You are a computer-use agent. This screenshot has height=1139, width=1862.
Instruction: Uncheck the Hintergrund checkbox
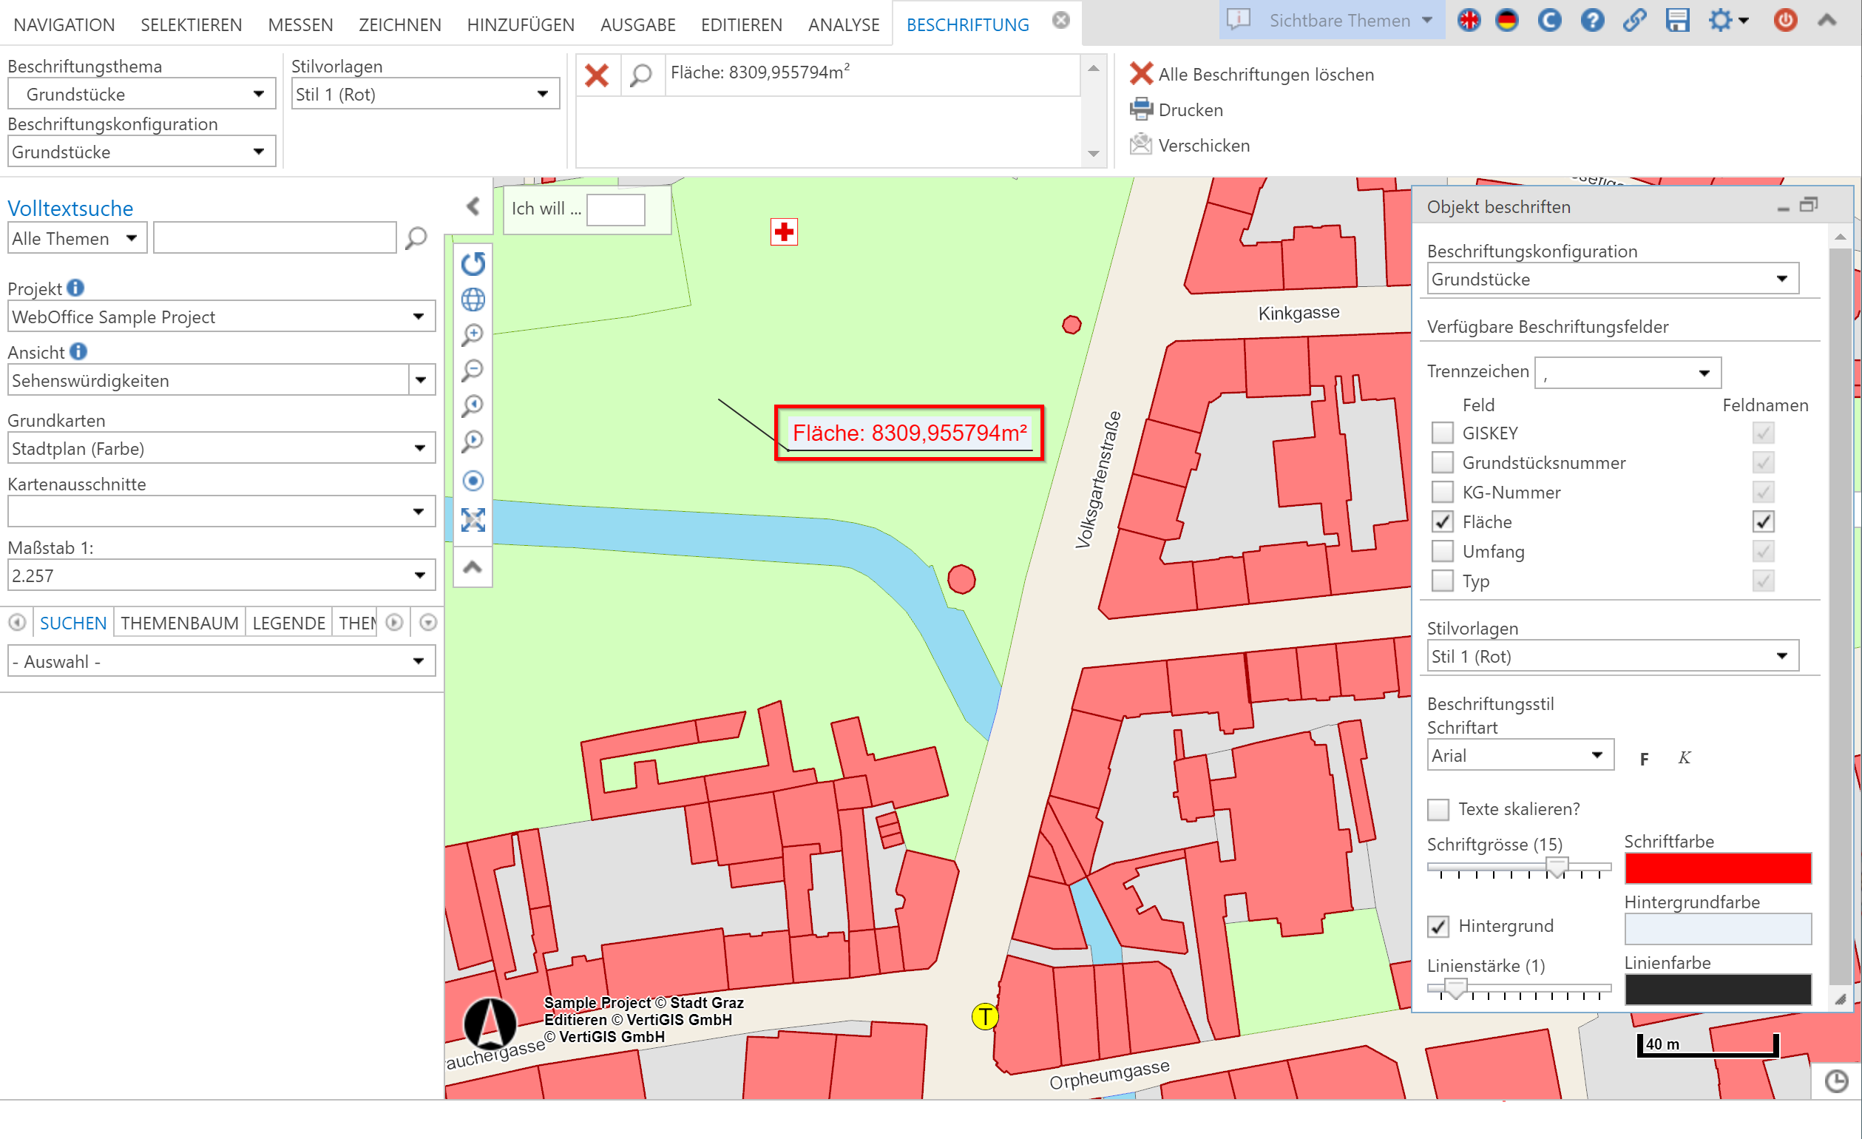click(x=1438, y=926)
